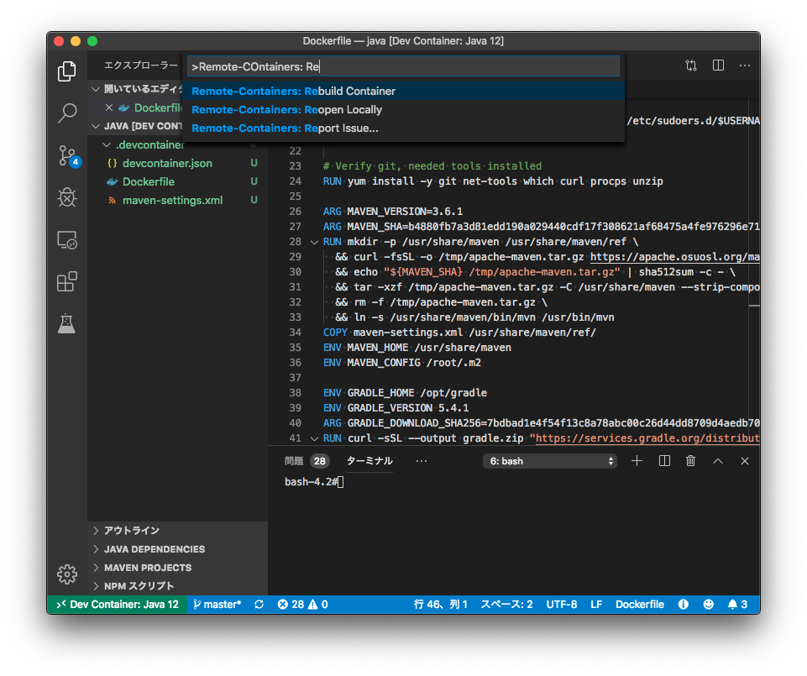The image size is (807, 676).
Task: Select Report Issue command
Action: [404, 128]
